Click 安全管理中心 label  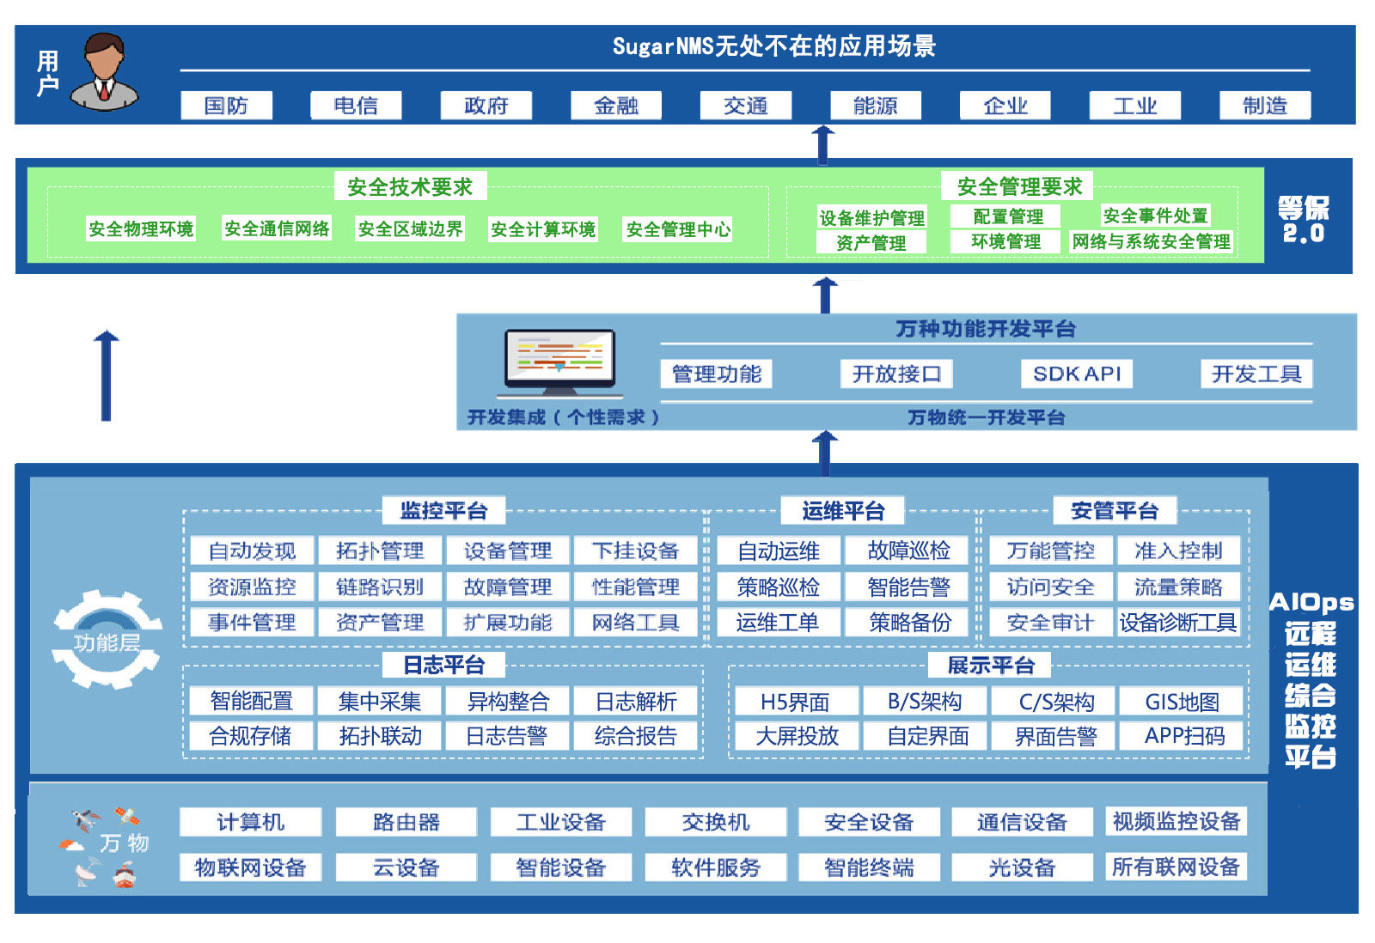click(678, 228)
